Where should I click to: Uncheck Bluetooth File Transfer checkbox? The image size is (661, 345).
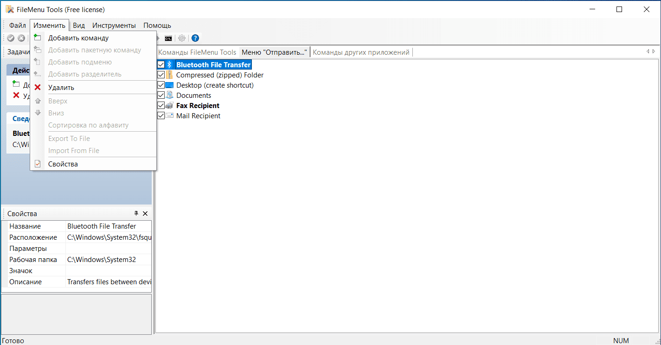click(x=161, y=65)
